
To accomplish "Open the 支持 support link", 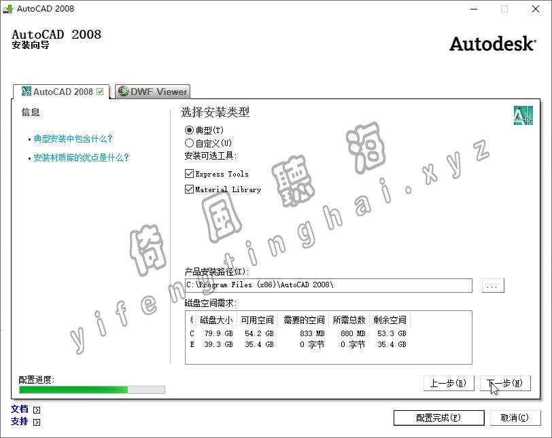I will pos(19,422).
